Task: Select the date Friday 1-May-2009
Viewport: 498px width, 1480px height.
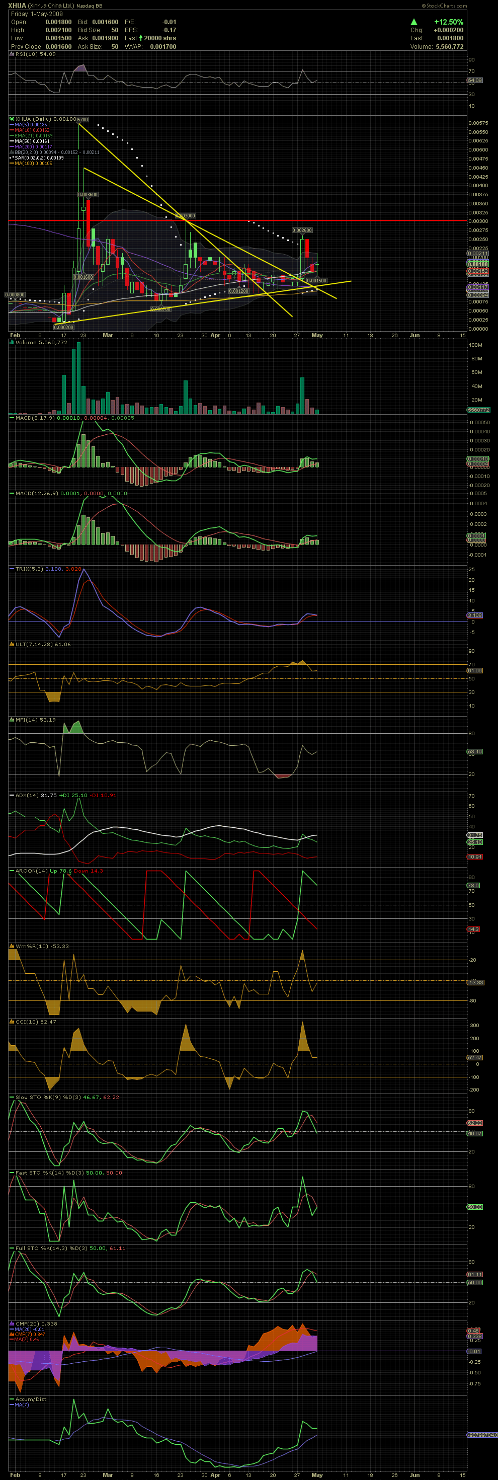Action: [x=37, y=14]
